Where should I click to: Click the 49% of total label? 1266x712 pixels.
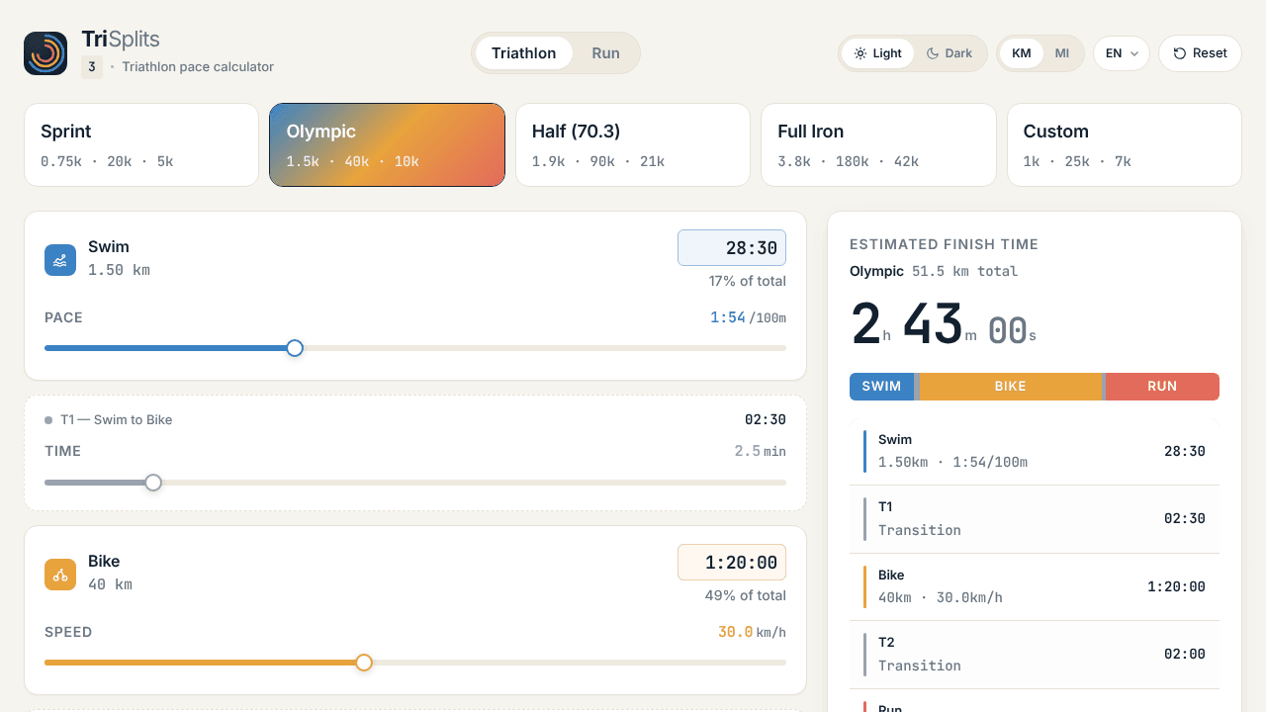point(747,595)
